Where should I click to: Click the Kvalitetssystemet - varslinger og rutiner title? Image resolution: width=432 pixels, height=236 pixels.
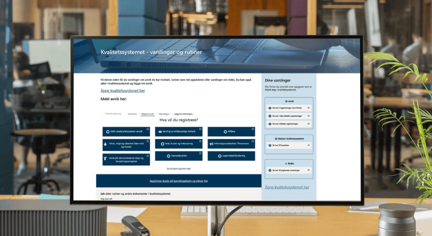[151, 52]
